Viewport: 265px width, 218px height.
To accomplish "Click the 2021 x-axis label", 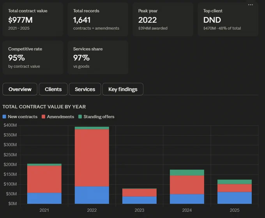I will (x=44, y=210).
